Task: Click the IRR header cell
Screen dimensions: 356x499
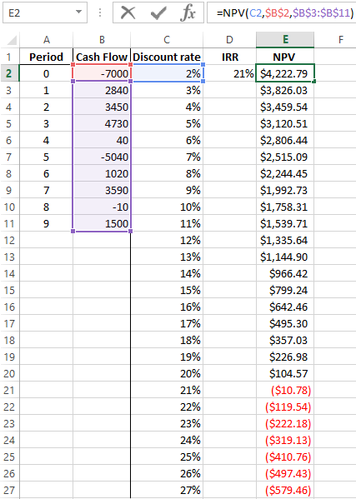Action: [229, 57]
